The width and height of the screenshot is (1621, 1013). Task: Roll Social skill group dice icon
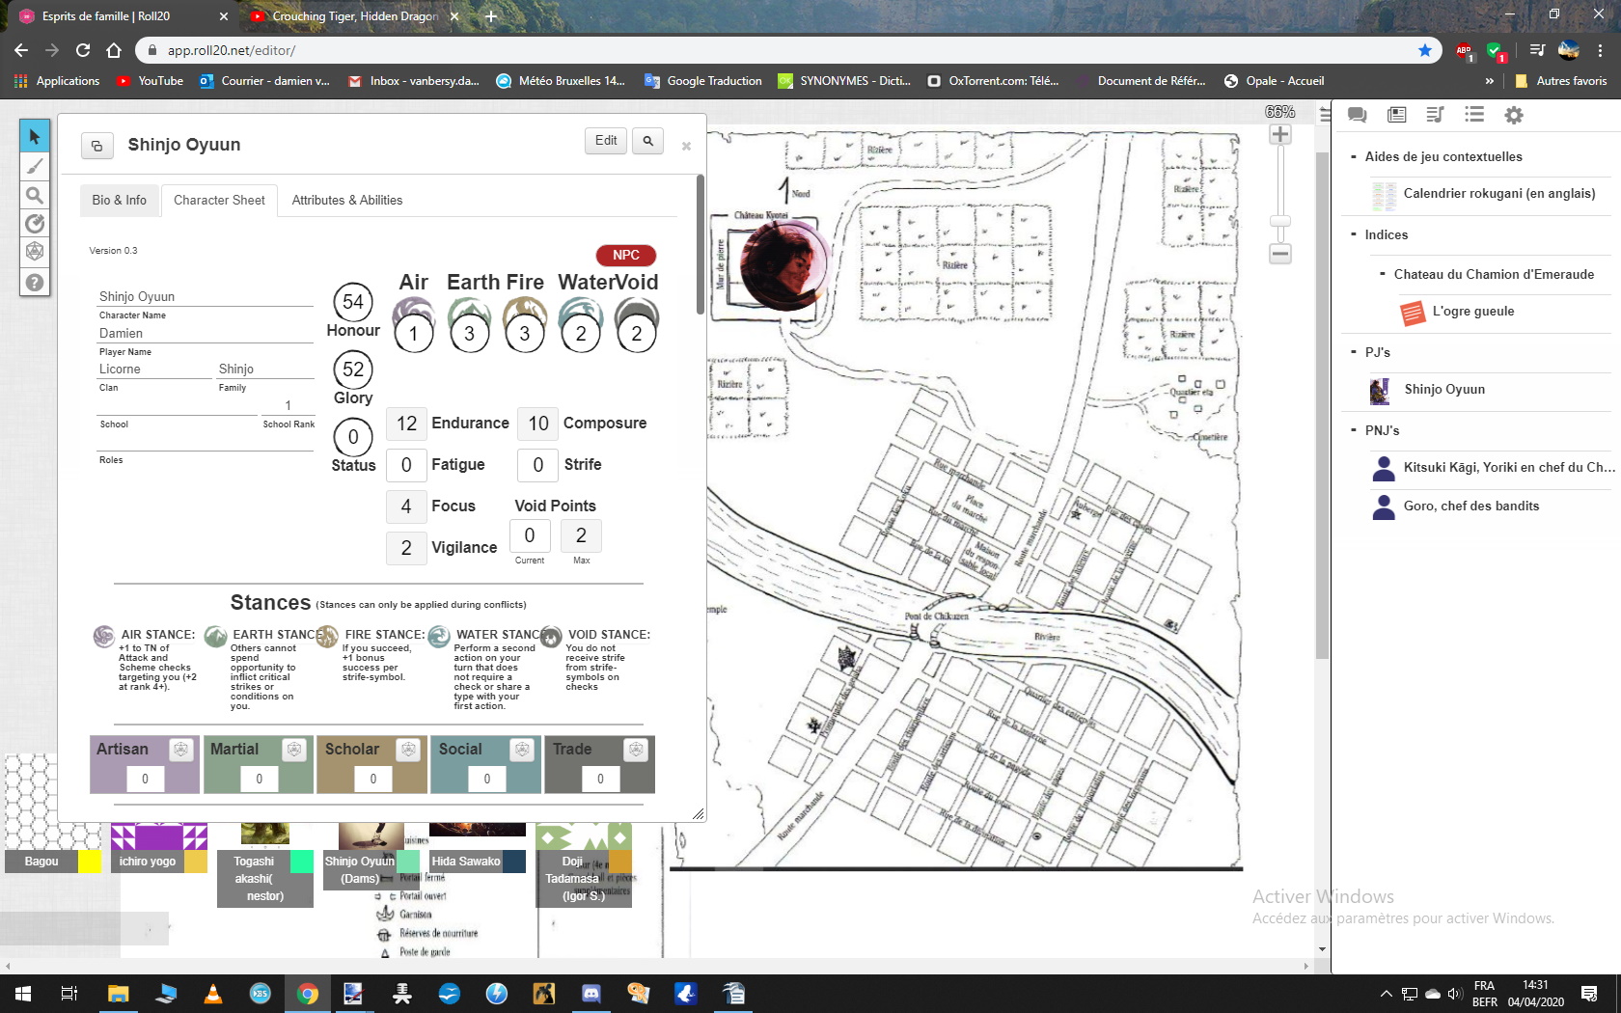pos(522,750)
